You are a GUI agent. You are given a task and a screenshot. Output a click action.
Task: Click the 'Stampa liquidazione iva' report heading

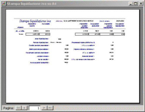(x=35, y=21)
